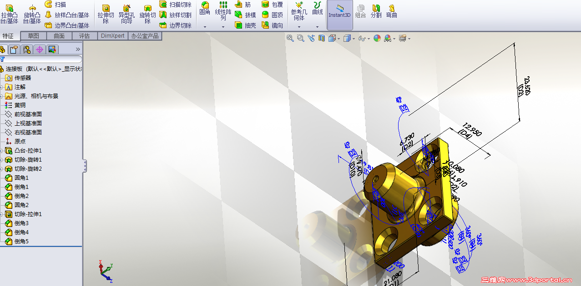The width and height of the screenshot is (581, 286).
Task: Choose the 边界切除 boundary cut tool
Action: point(175,25)
